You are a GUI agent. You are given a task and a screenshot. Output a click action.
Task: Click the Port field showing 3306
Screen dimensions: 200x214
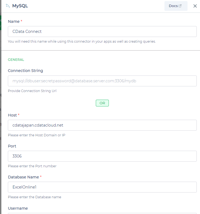click(x=102, y=156)
